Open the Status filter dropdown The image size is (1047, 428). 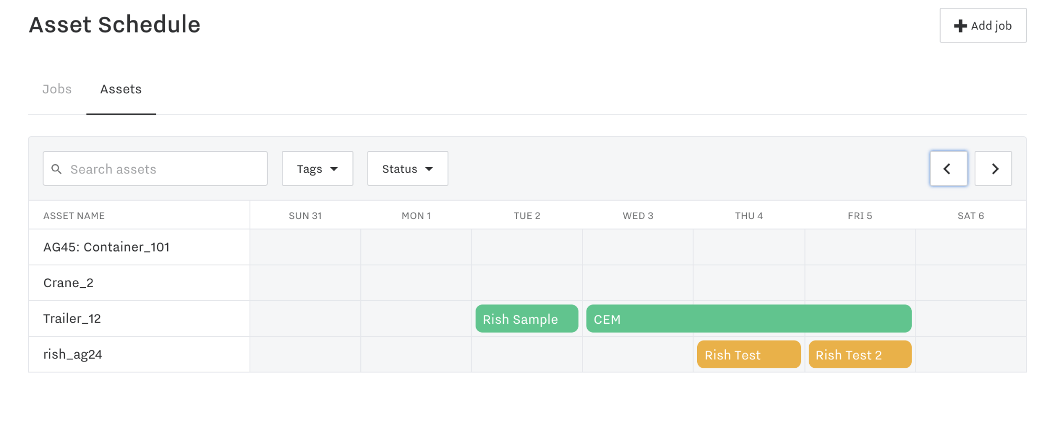[x=407, y=168]
